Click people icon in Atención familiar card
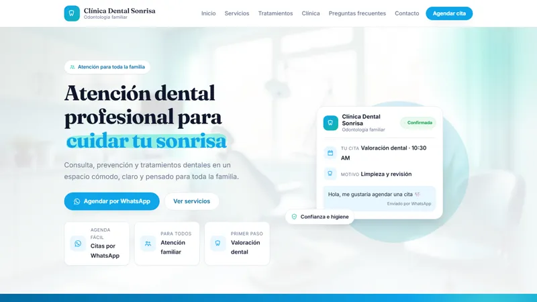 (148, 244)
